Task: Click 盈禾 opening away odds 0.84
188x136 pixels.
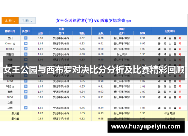Action: [x=82, y=92]
